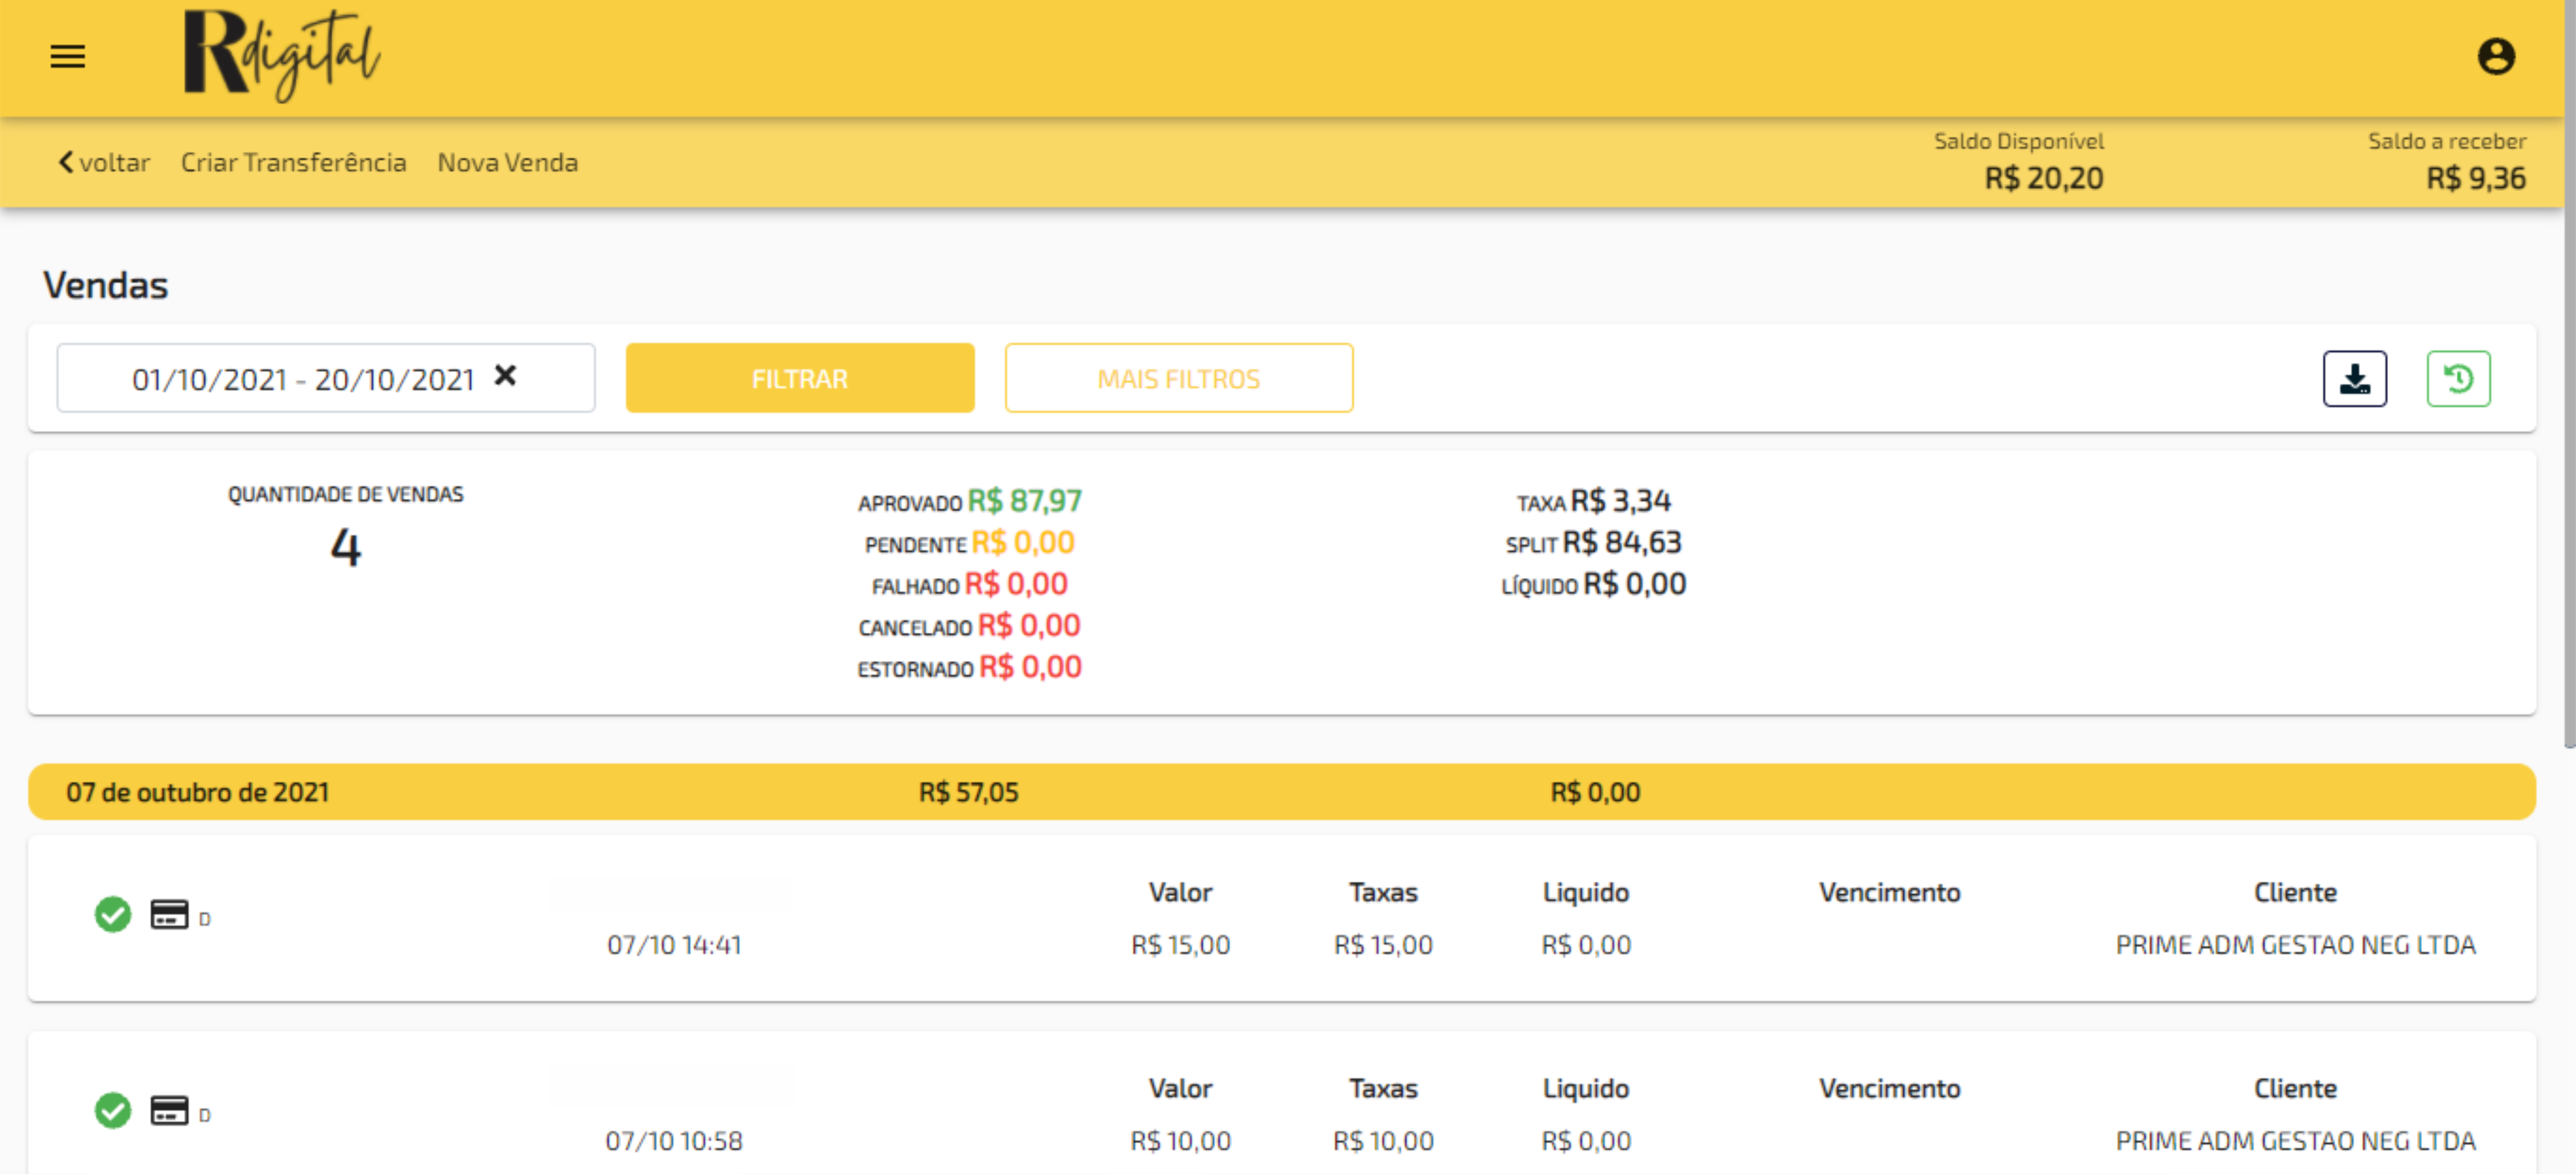
Task: Click the Rdigital logo
Action: coord(281,55)
